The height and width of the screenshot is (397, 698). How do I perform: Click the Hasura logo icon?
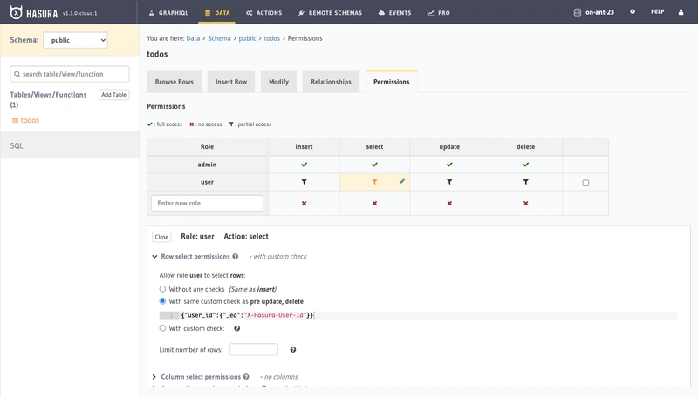pos(16,12)
